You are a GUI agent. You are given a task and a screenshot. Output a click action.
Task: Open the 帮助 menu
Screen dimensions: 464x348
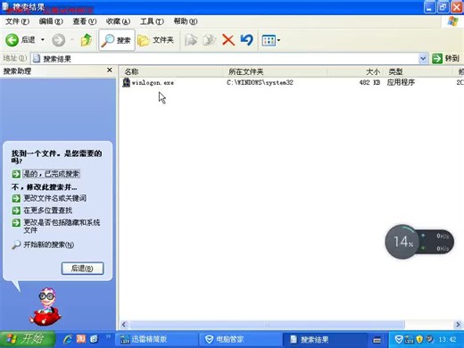186,21
